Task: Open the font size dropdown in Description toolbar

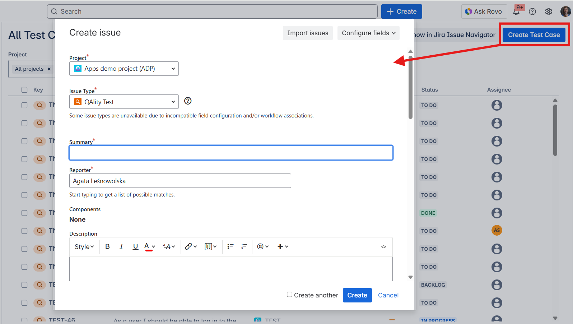Action: coord(169,246)
